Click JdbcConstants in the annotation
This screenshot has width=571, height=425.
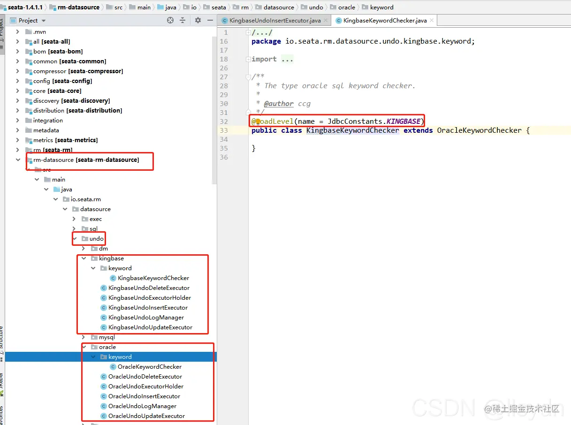click(x=354, y=121)
